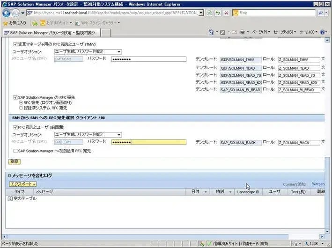Open the 時刻 column filter arrow

230,192
